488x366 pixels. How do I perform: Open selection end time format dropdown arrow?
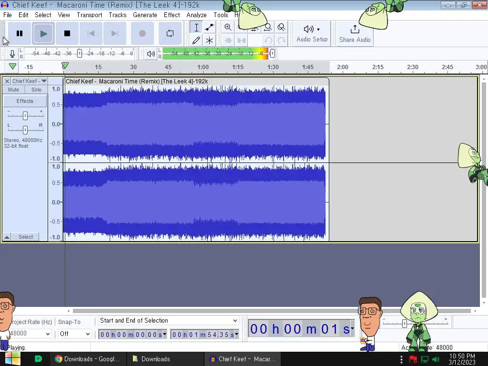(x=237, y=334)
